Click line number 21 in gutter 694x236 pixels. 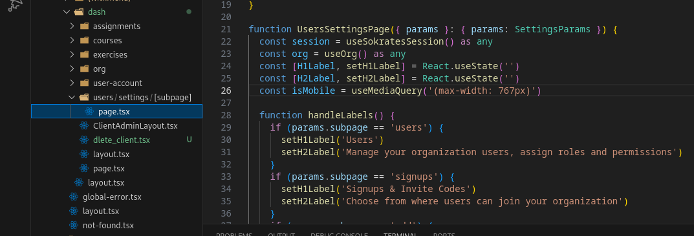click(226, 29)
